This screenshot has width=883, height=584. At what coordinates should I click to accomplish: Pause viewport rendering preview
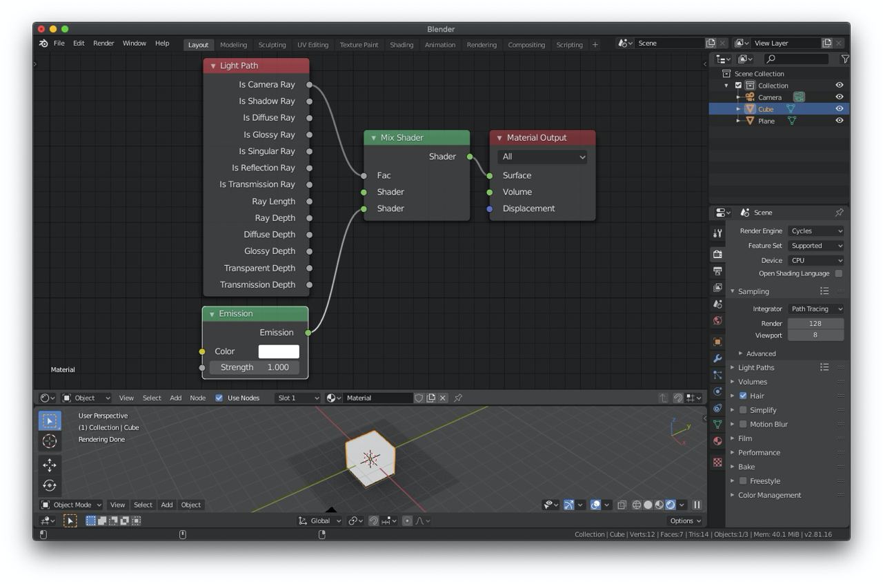pyautogui.click(x=697, y=505)
